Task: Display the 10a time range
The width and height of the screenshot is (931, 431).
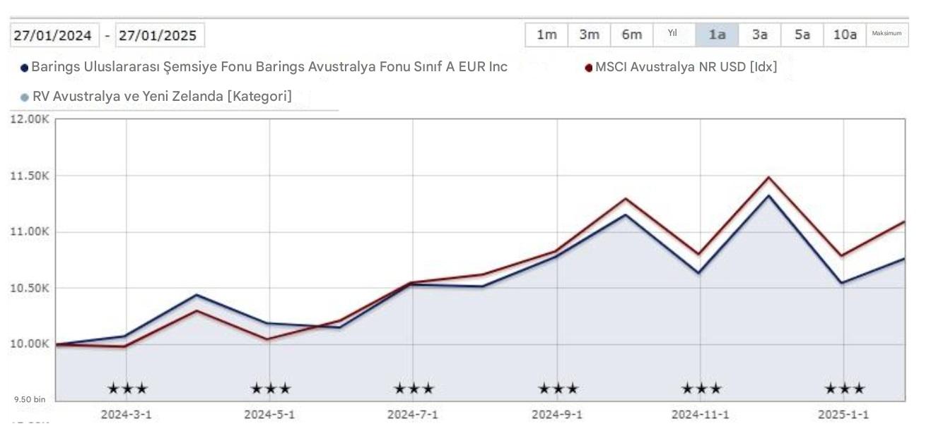Action: (x=844, y=35)
